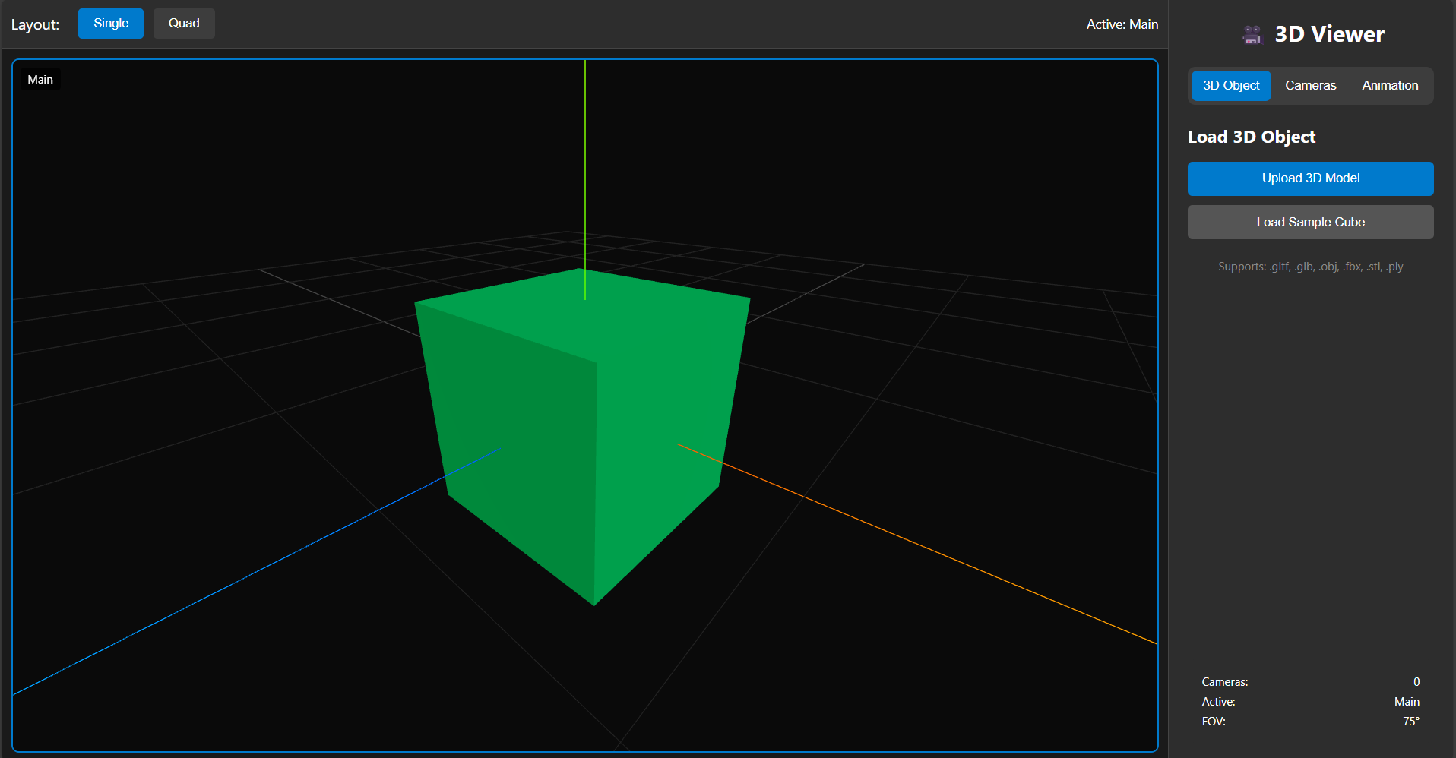Click the Active: Main status text
The width and height of the screenshot is (1456, 758).
(1122, 24)
